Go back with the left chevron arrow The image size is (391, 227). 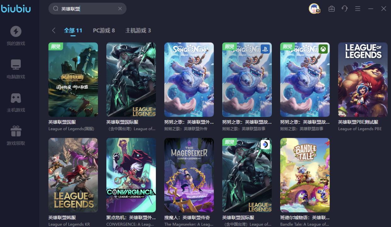click(54, 30)
